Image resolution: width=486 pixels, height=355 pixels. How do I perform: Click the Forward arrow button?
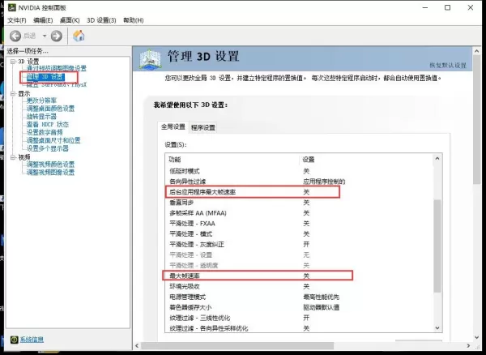click(56, 36)
